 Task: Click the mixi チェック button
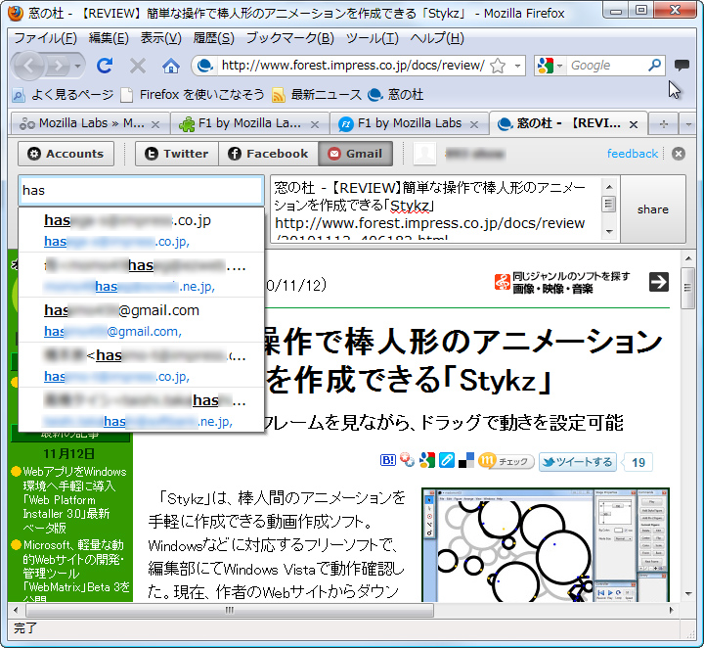click(506, 461)
